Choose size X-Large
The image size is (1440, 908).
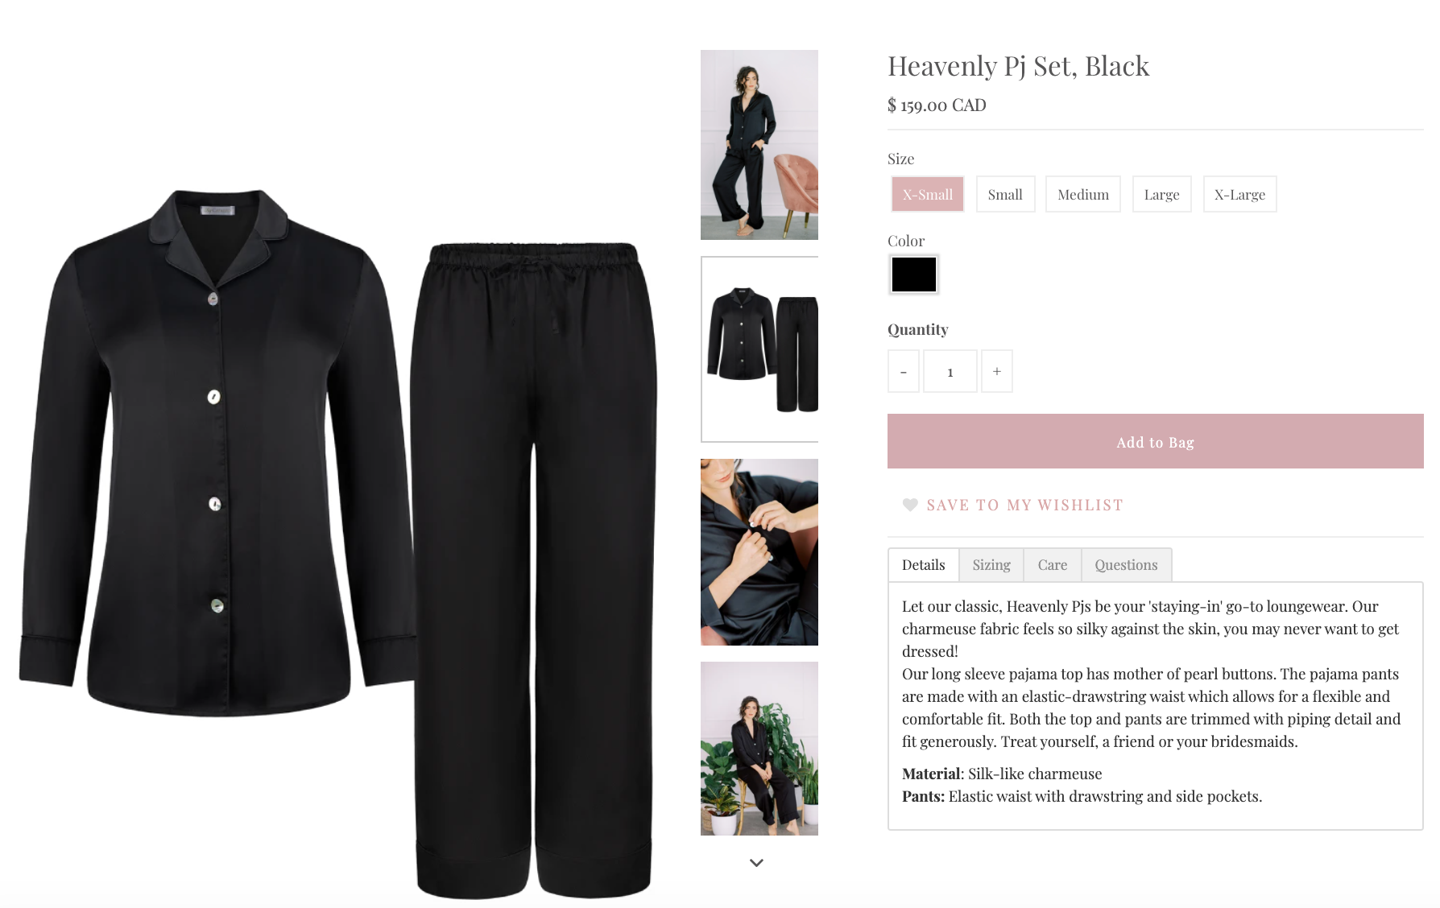pos(1240,194)
